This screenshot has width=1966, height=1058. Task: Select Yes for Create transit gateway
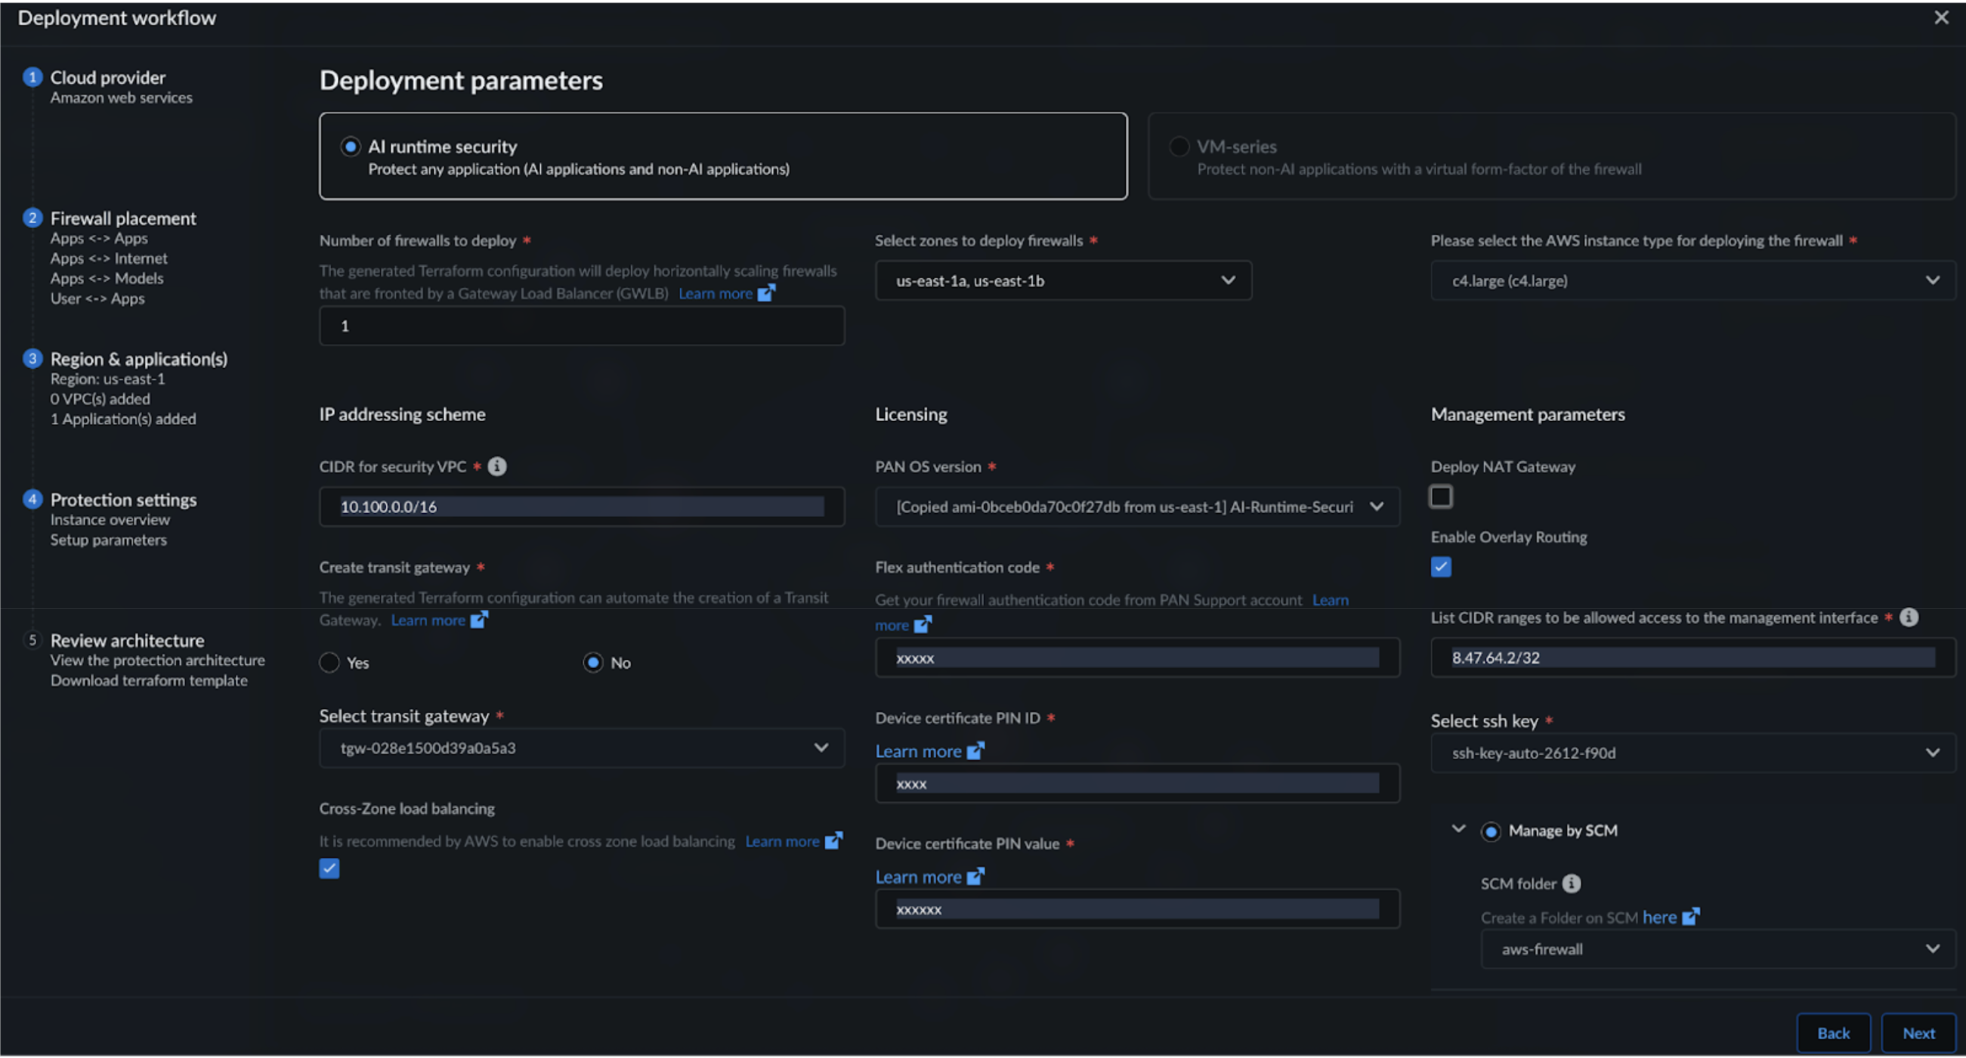click(x=329, y=663)
